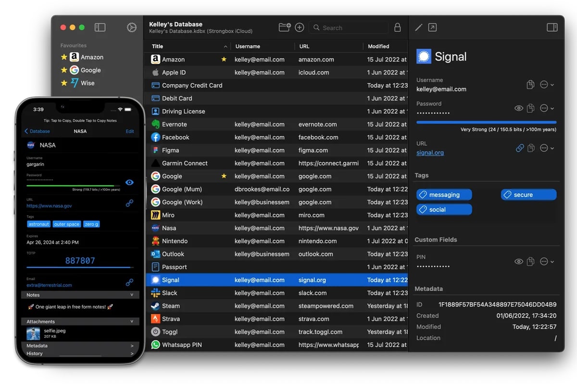The width and height of the screenshot is (577, 384).
Task: Reveal the password with the eye icon
Action: [518, 108]
